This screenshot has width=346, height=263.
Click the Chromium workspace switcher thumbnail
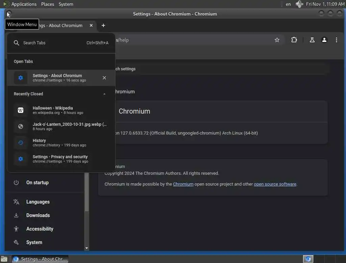tap(308, 259)
